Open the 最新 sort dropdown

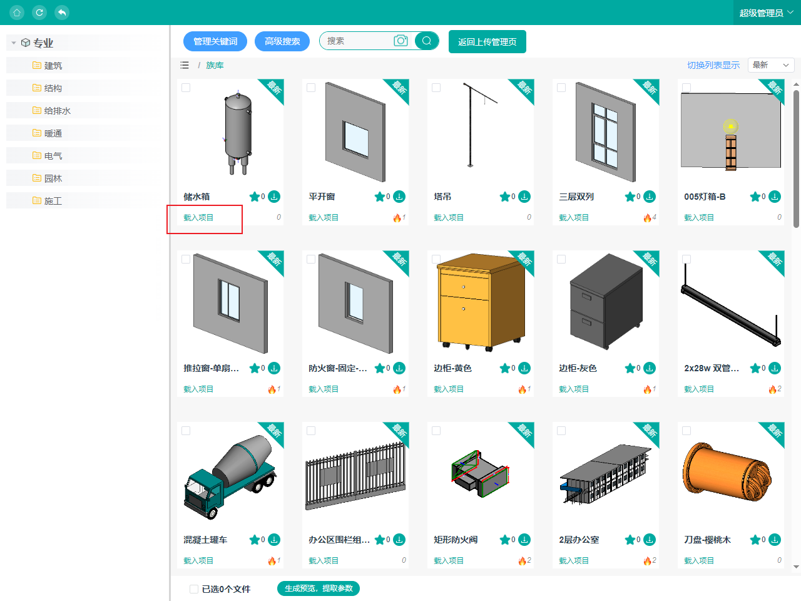(x=770, y=65)
